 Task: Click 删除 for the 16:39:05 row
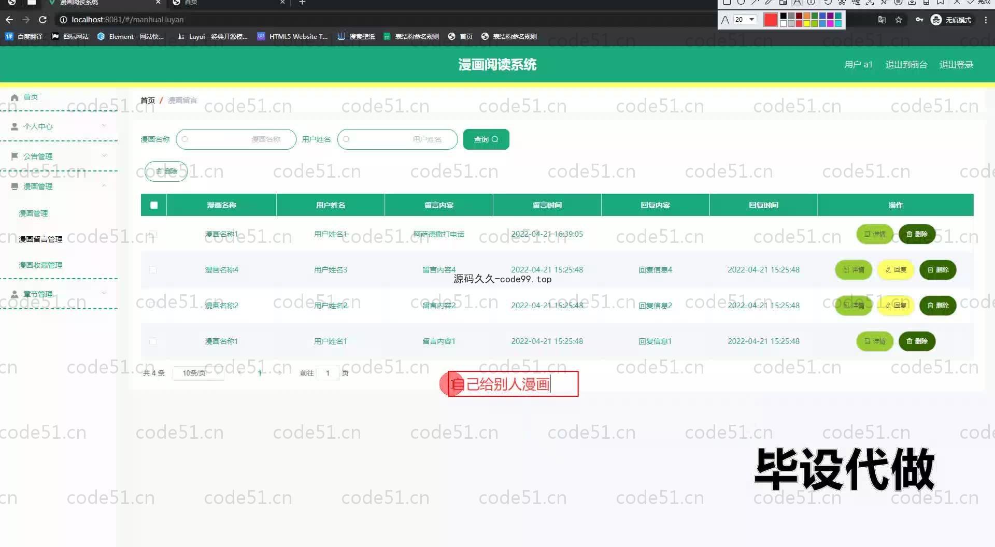point(917,234)
